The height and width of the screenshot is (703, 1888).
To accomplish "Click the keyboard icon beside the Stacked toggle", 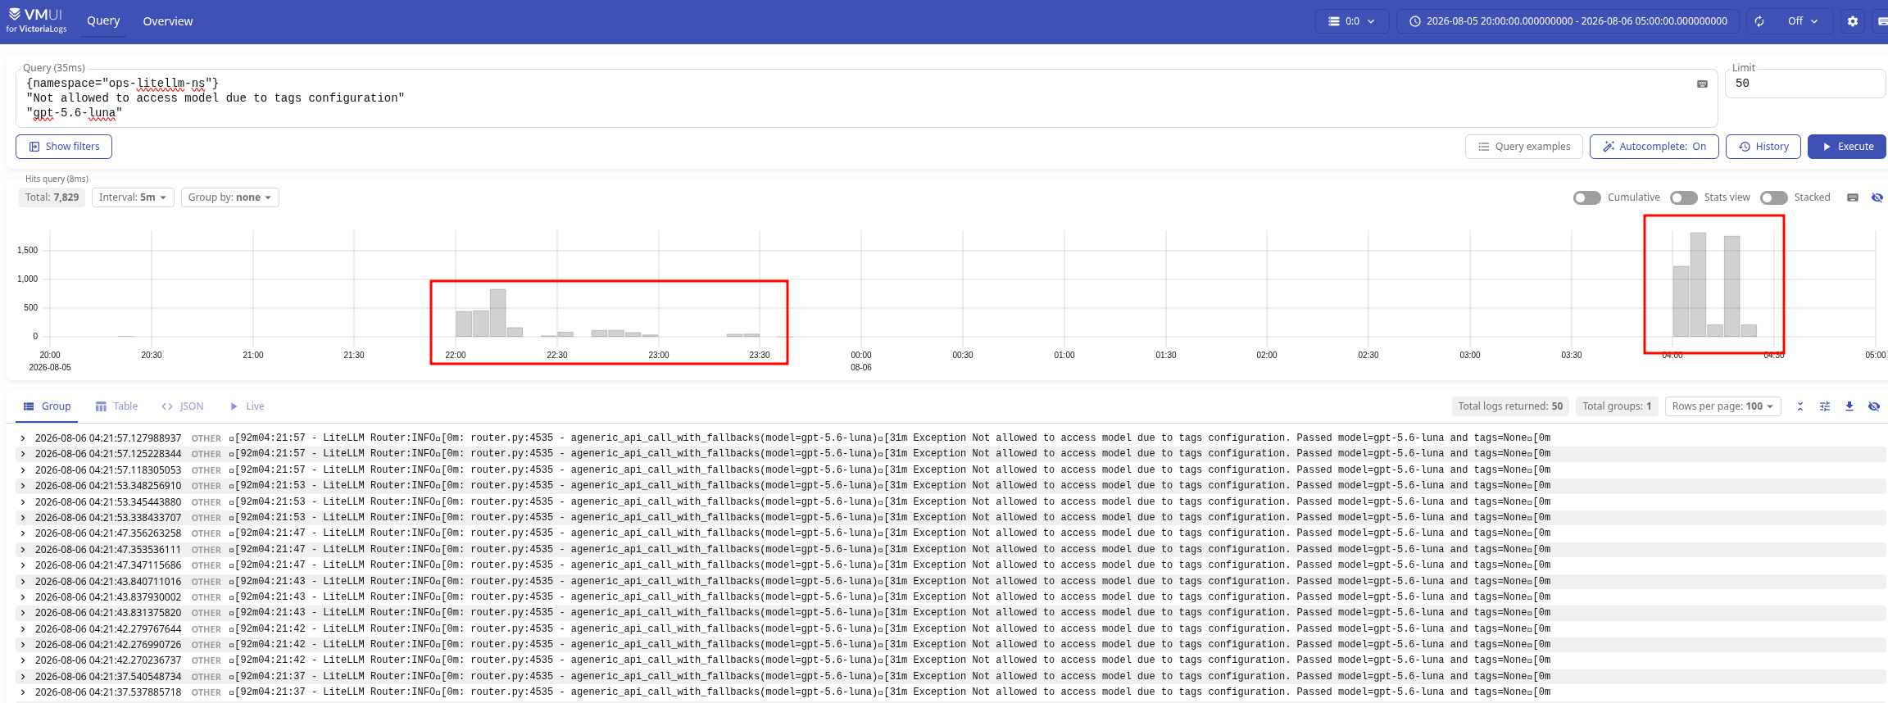I will 1853,197.
